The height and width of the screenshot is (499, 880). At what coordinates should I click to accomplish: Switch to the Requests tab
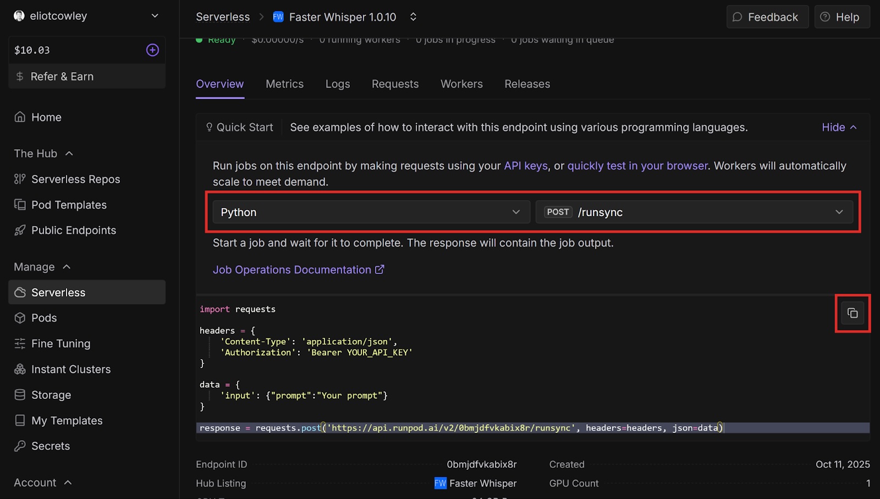point(395,84)
